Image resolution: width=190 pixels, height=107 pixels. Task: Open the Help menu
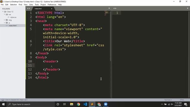click(x=60, y=5)
